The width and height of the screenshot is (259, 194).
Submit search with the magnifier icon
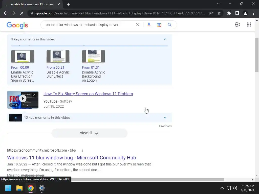pos(169,25)
